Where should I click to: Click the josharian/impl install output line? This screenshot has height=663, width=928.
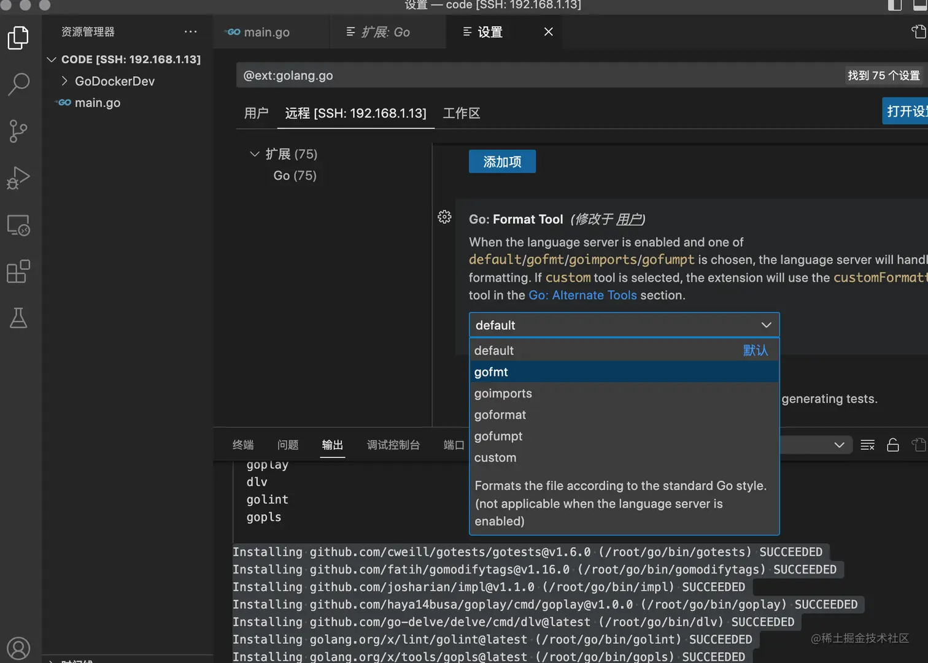489,587
